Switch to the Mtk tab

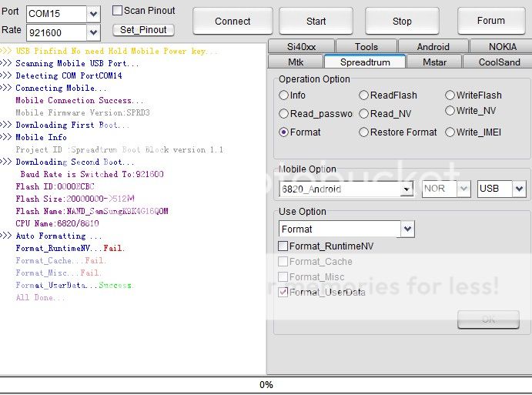coord(296,62)
